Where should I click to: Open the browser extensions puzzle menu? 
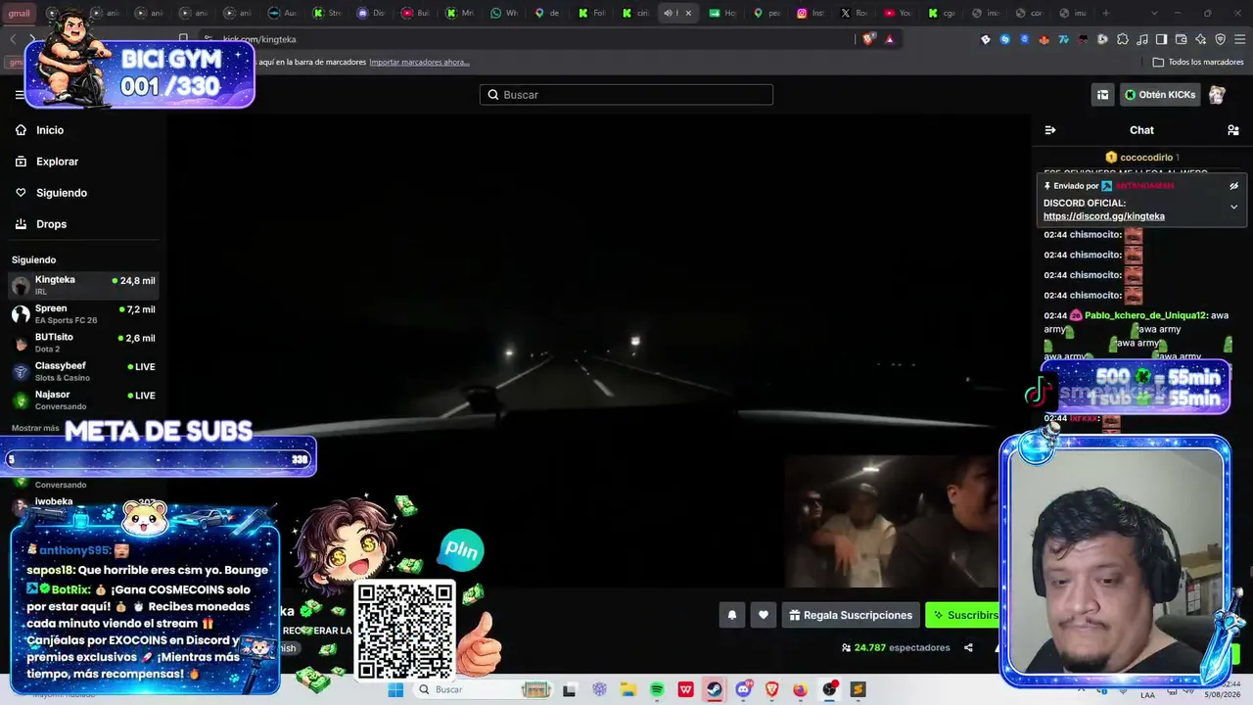1123,39
